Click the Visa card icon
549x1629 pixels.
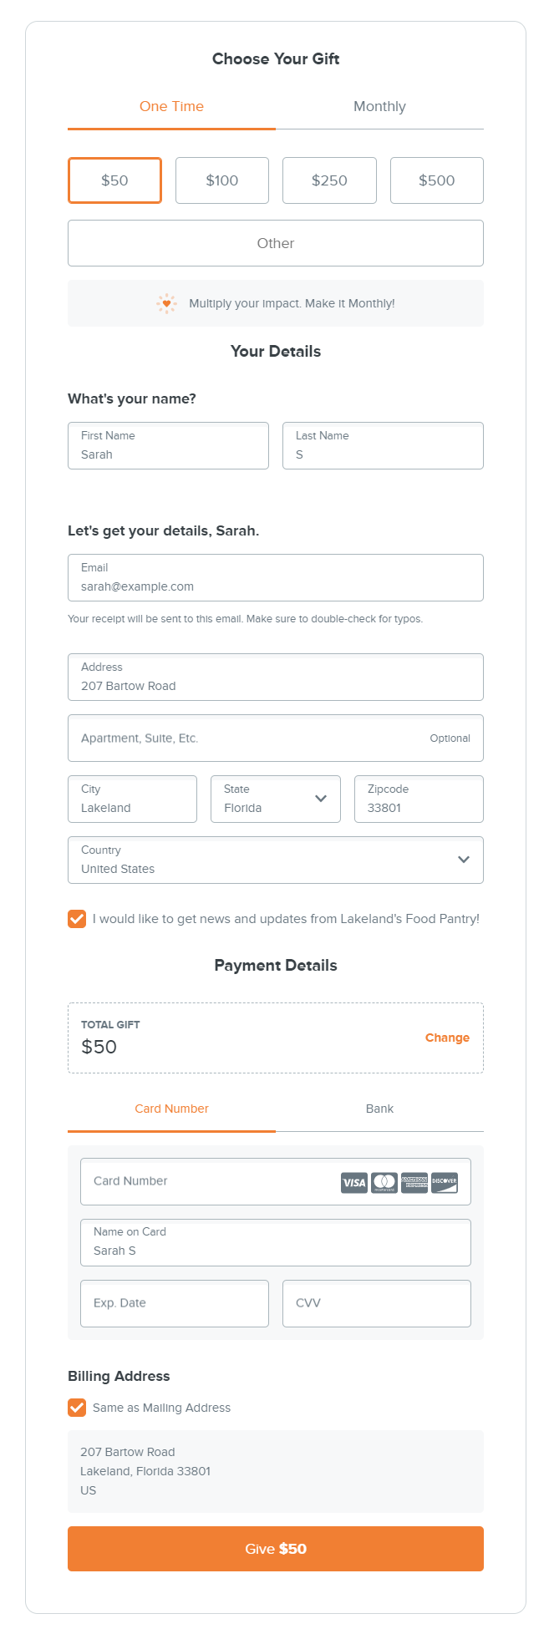coord(354,1182)
